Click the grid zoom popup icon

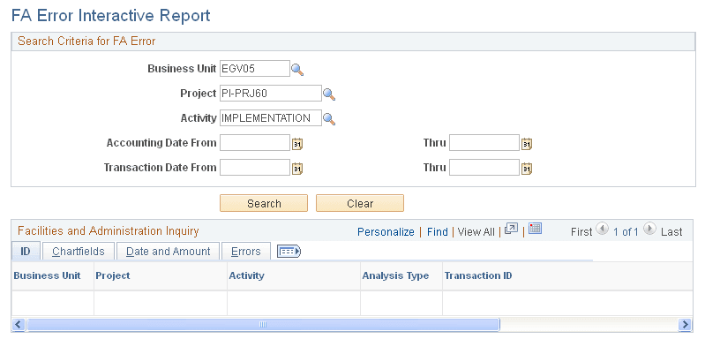pyautogui.click(x=511, y=229)
